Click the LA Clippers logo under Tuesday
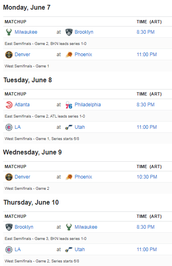The height and width of the screenshot is (266, 172). point(9,127)
